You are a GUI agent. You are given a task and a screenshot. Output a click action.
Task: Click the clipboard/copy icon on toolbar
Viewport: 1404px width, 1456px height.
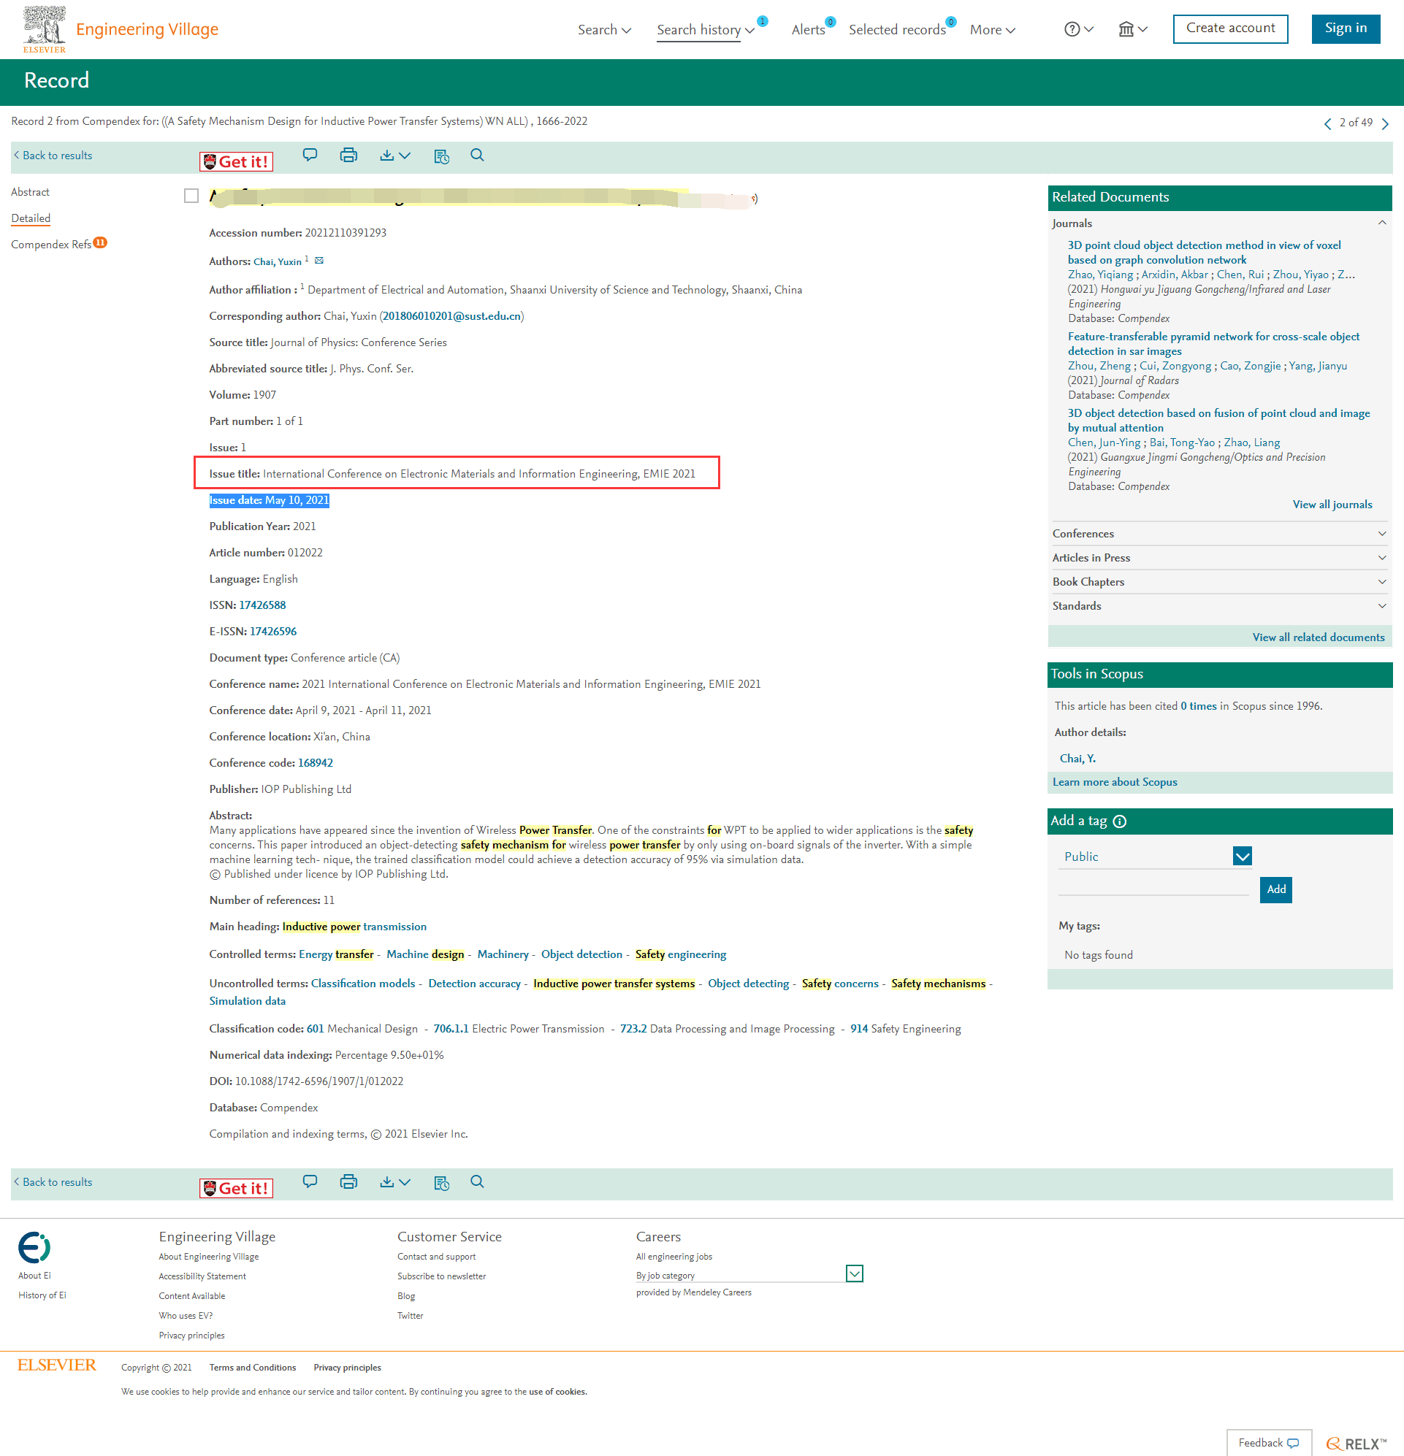tap(442, 155)
